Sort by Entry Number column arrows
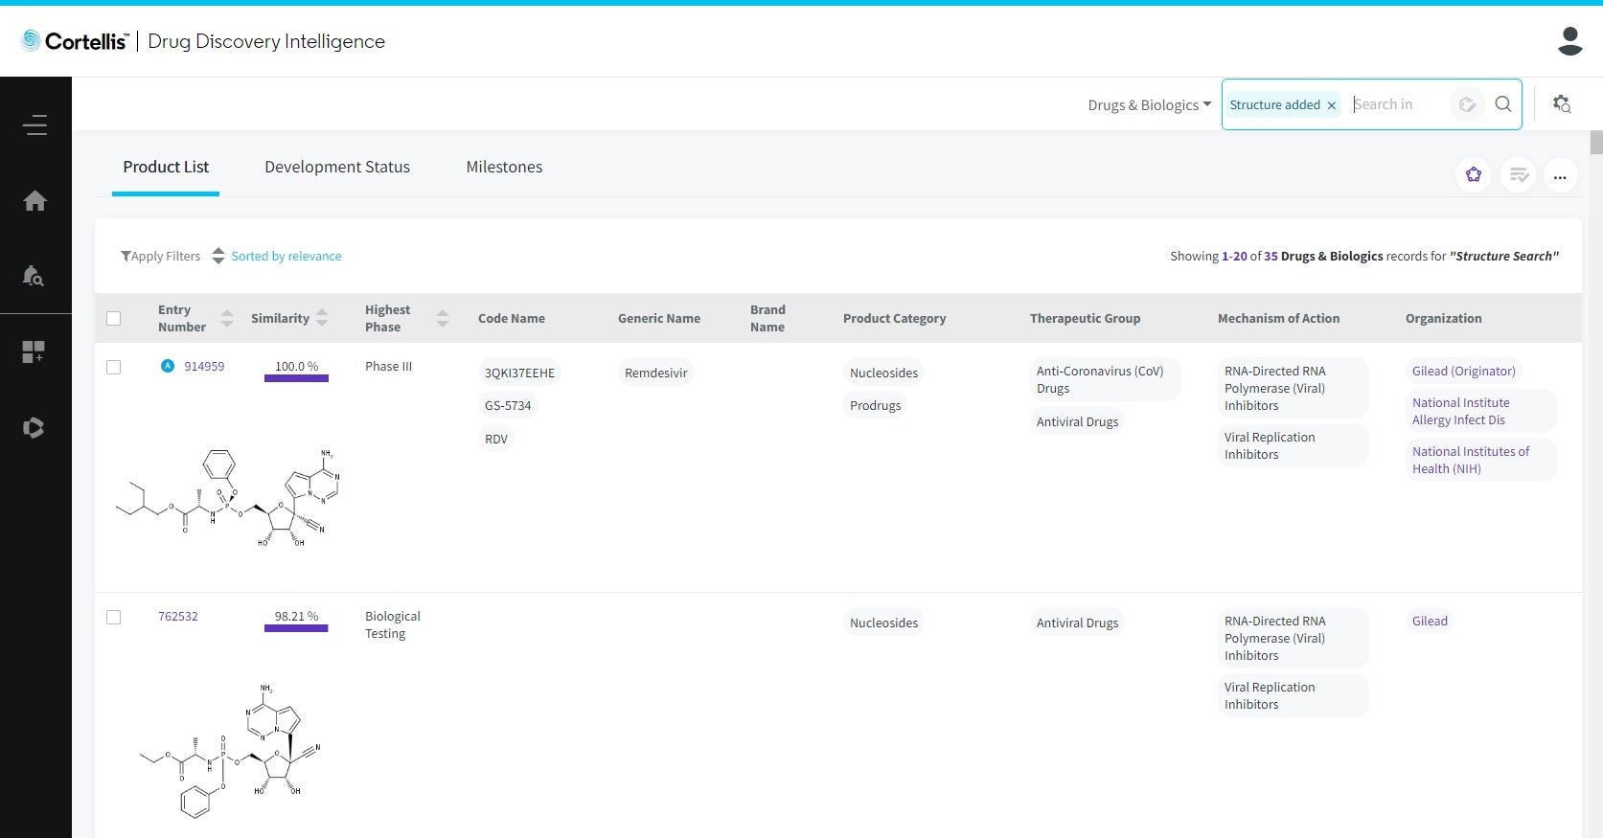 coord(227,318)
